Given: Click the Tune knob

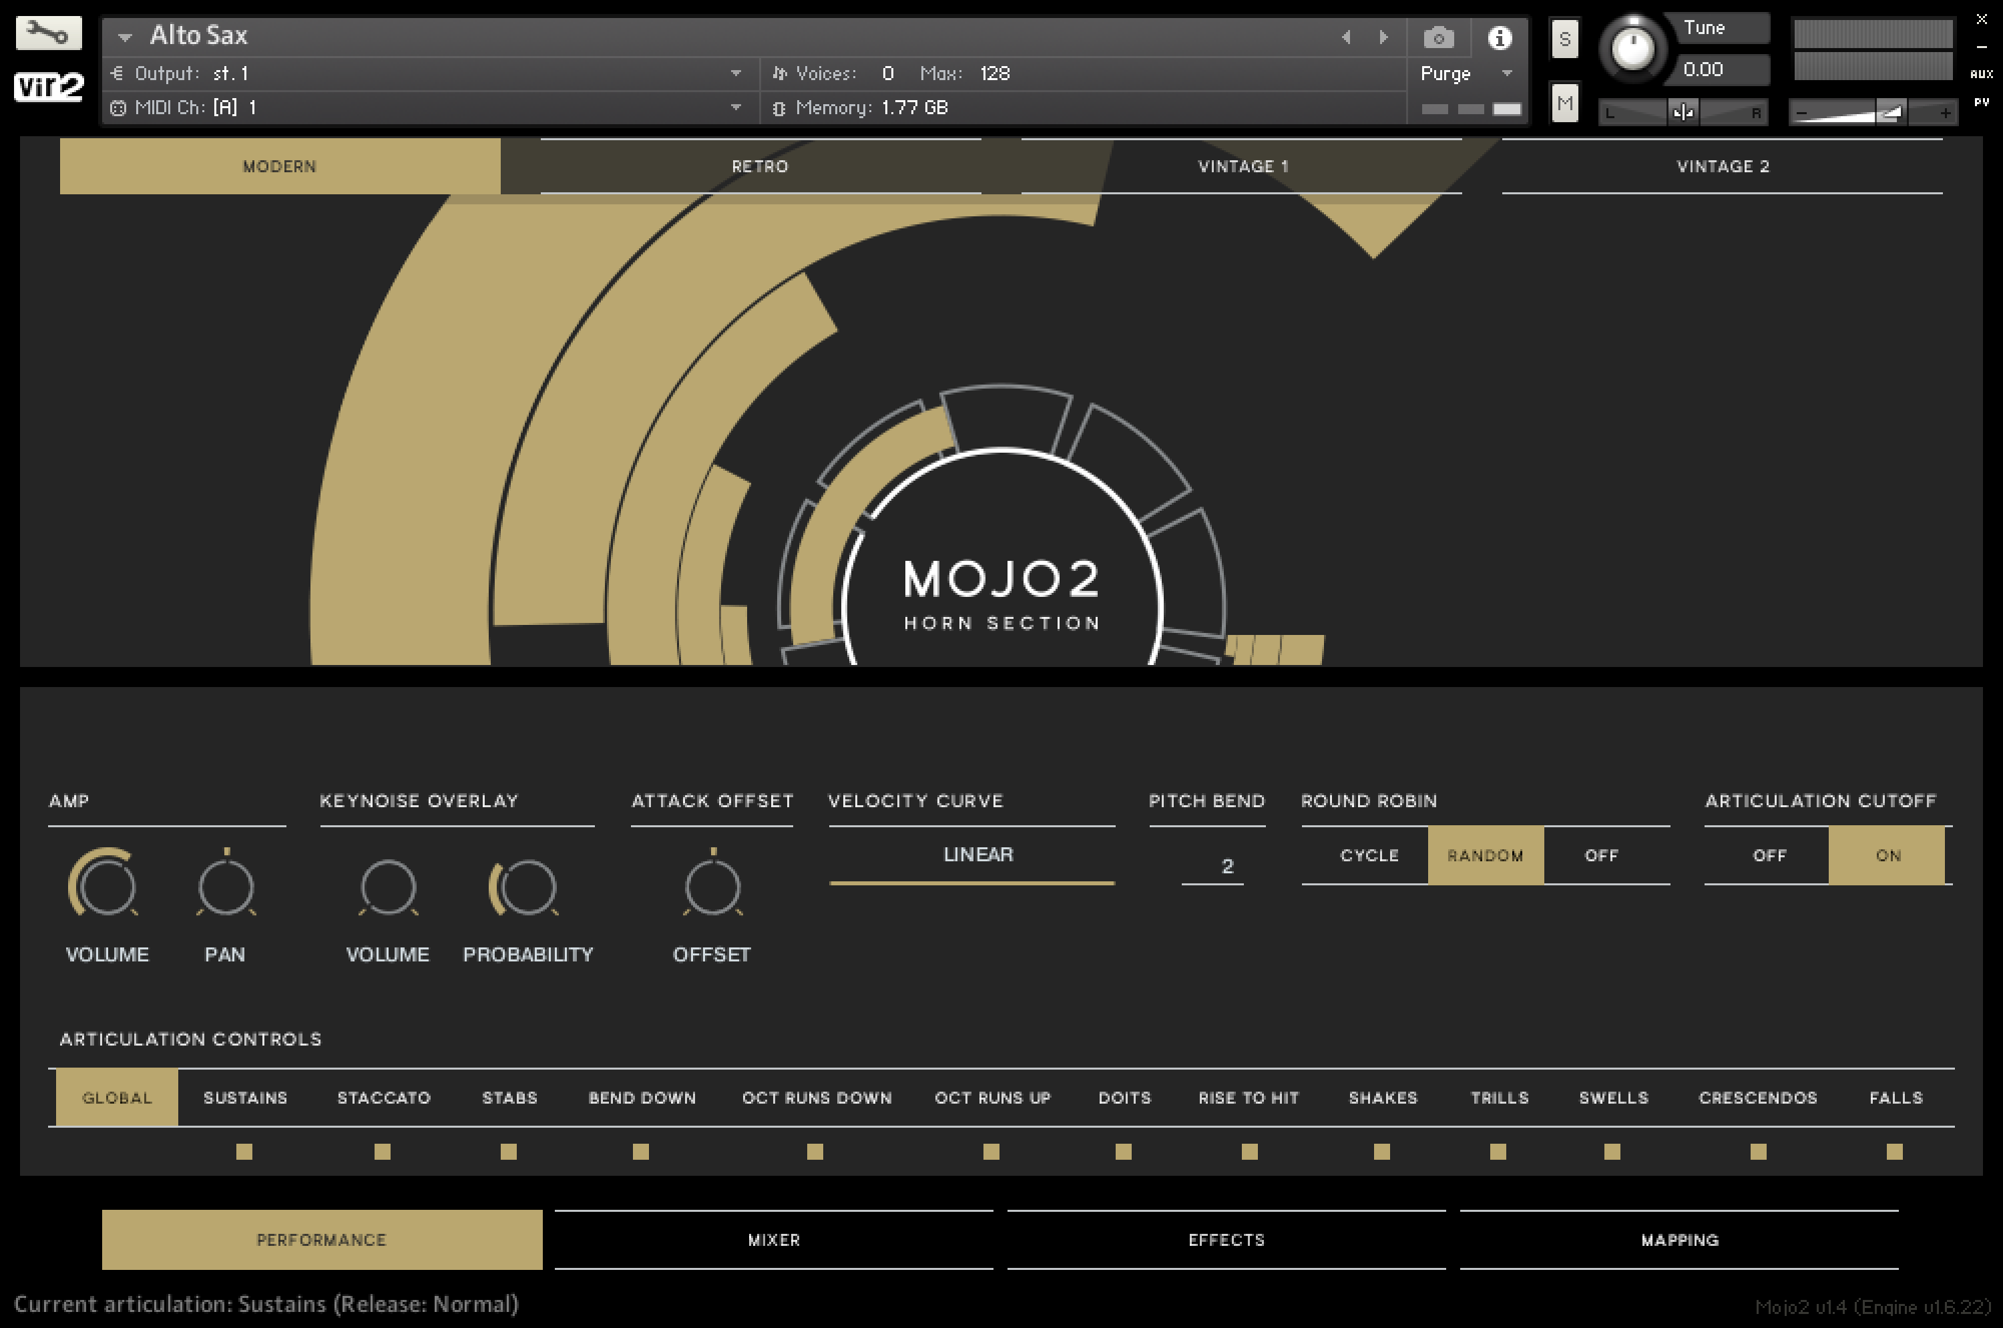Looking at the screenshot, I should pyautogui.click(x=1633, y=48).
